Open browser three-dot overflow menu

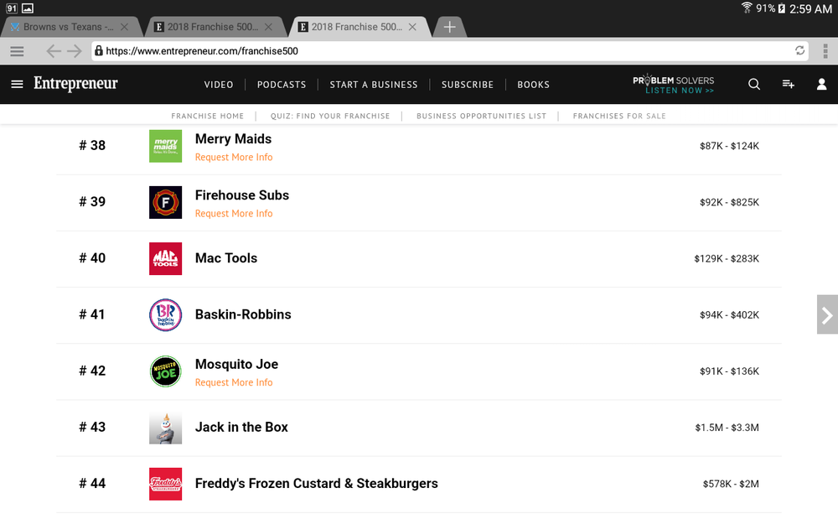pos(825,51)
